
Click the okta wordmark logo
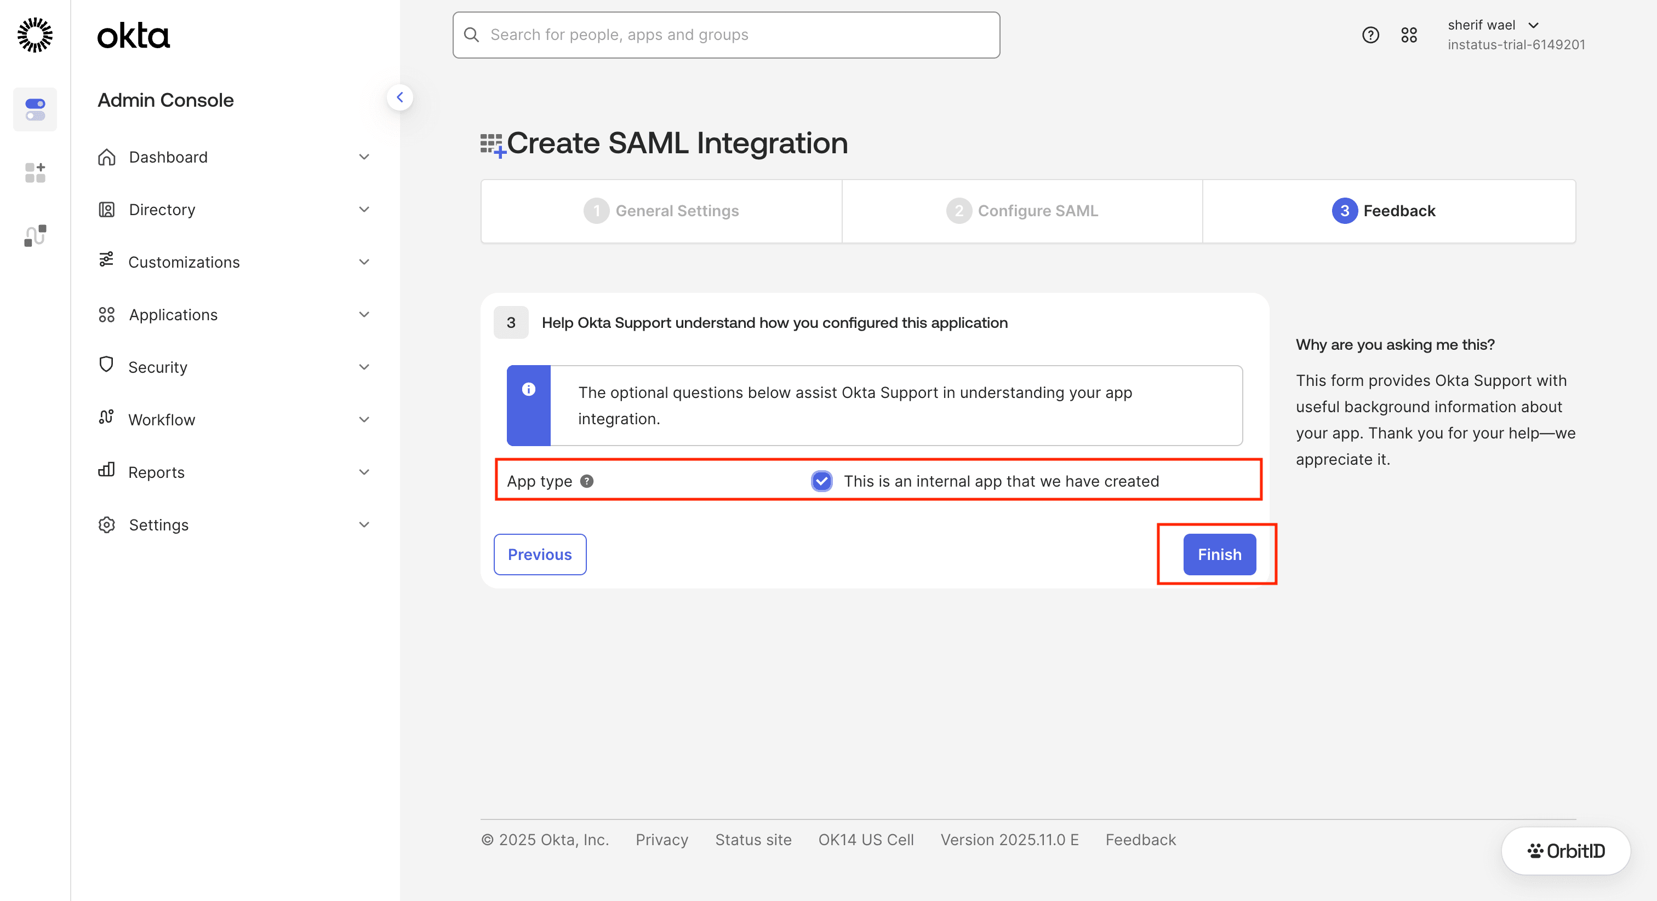[133, 36]
